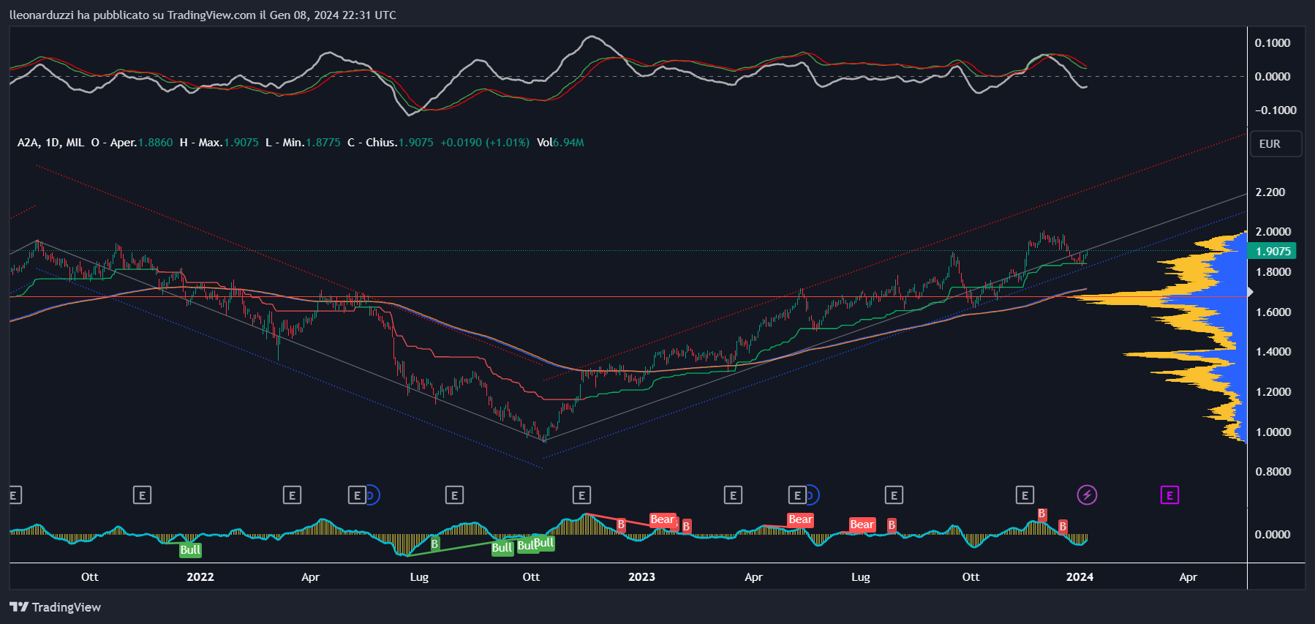
Task: Click the 0.1000 oscillator axis label
Action: point(1273,42)
